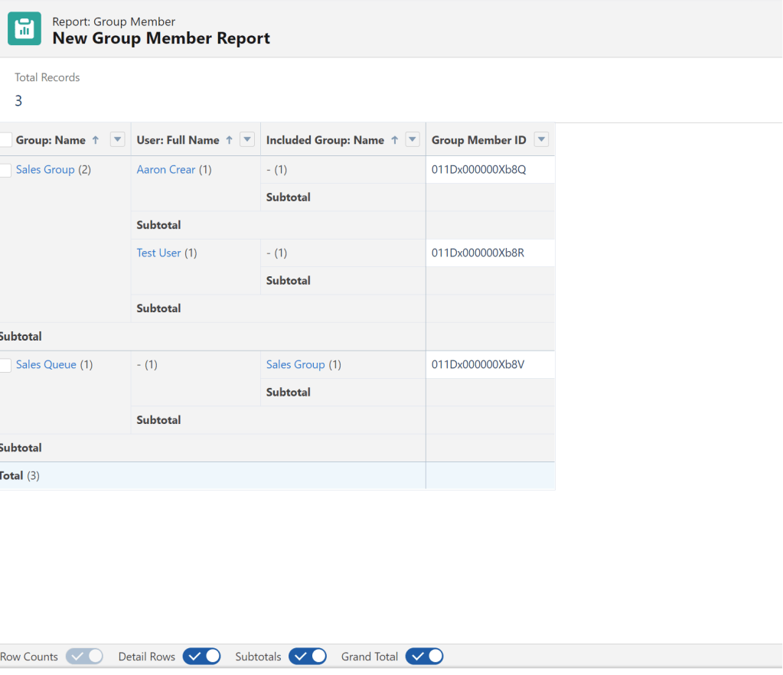The image size is (783, 675).
Task: Select the Sales Queue row checkbox
Action: 5,366
